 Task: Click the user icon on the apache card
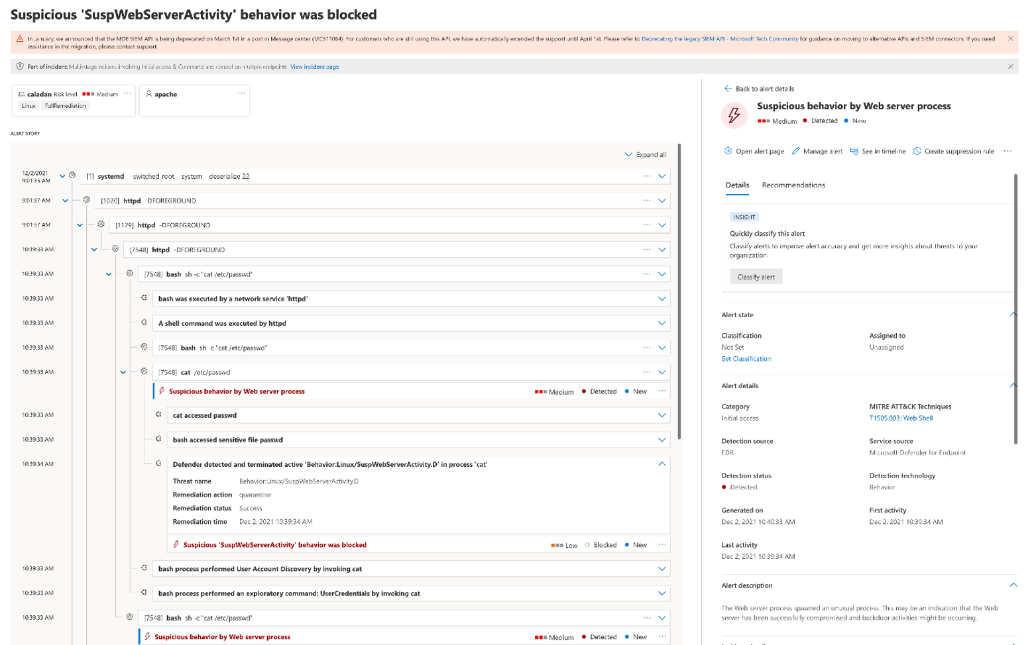click(x=147, y=93)
